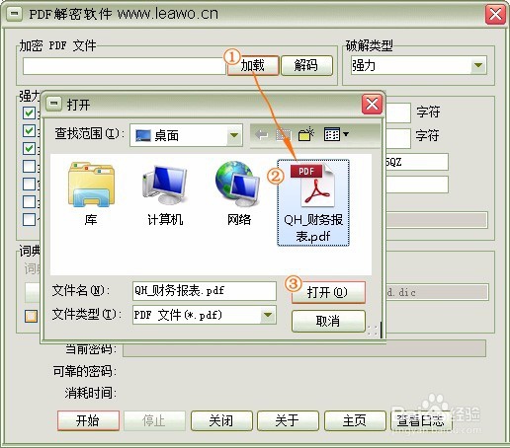Expand the 破解类型 强力 dropdown
The image size is (510, 448).
click(478, 65)
